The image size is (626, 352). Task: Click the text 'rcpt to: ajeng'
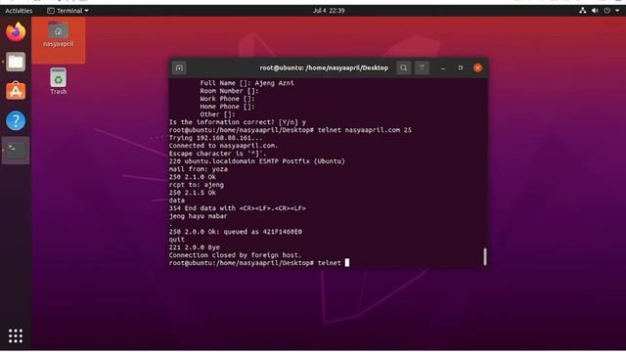tap(197, 185)
